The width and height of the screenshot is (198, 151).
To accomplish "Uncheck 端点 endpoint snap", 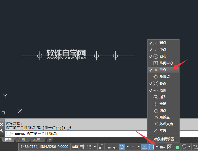I will 163,43.
